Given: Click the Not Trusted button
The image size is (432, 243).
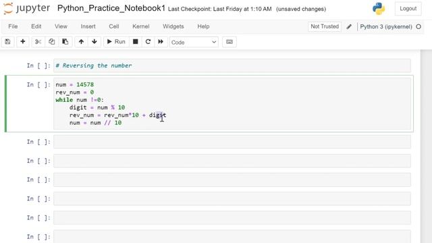Looking at the screenshot, I should (325, 26).
